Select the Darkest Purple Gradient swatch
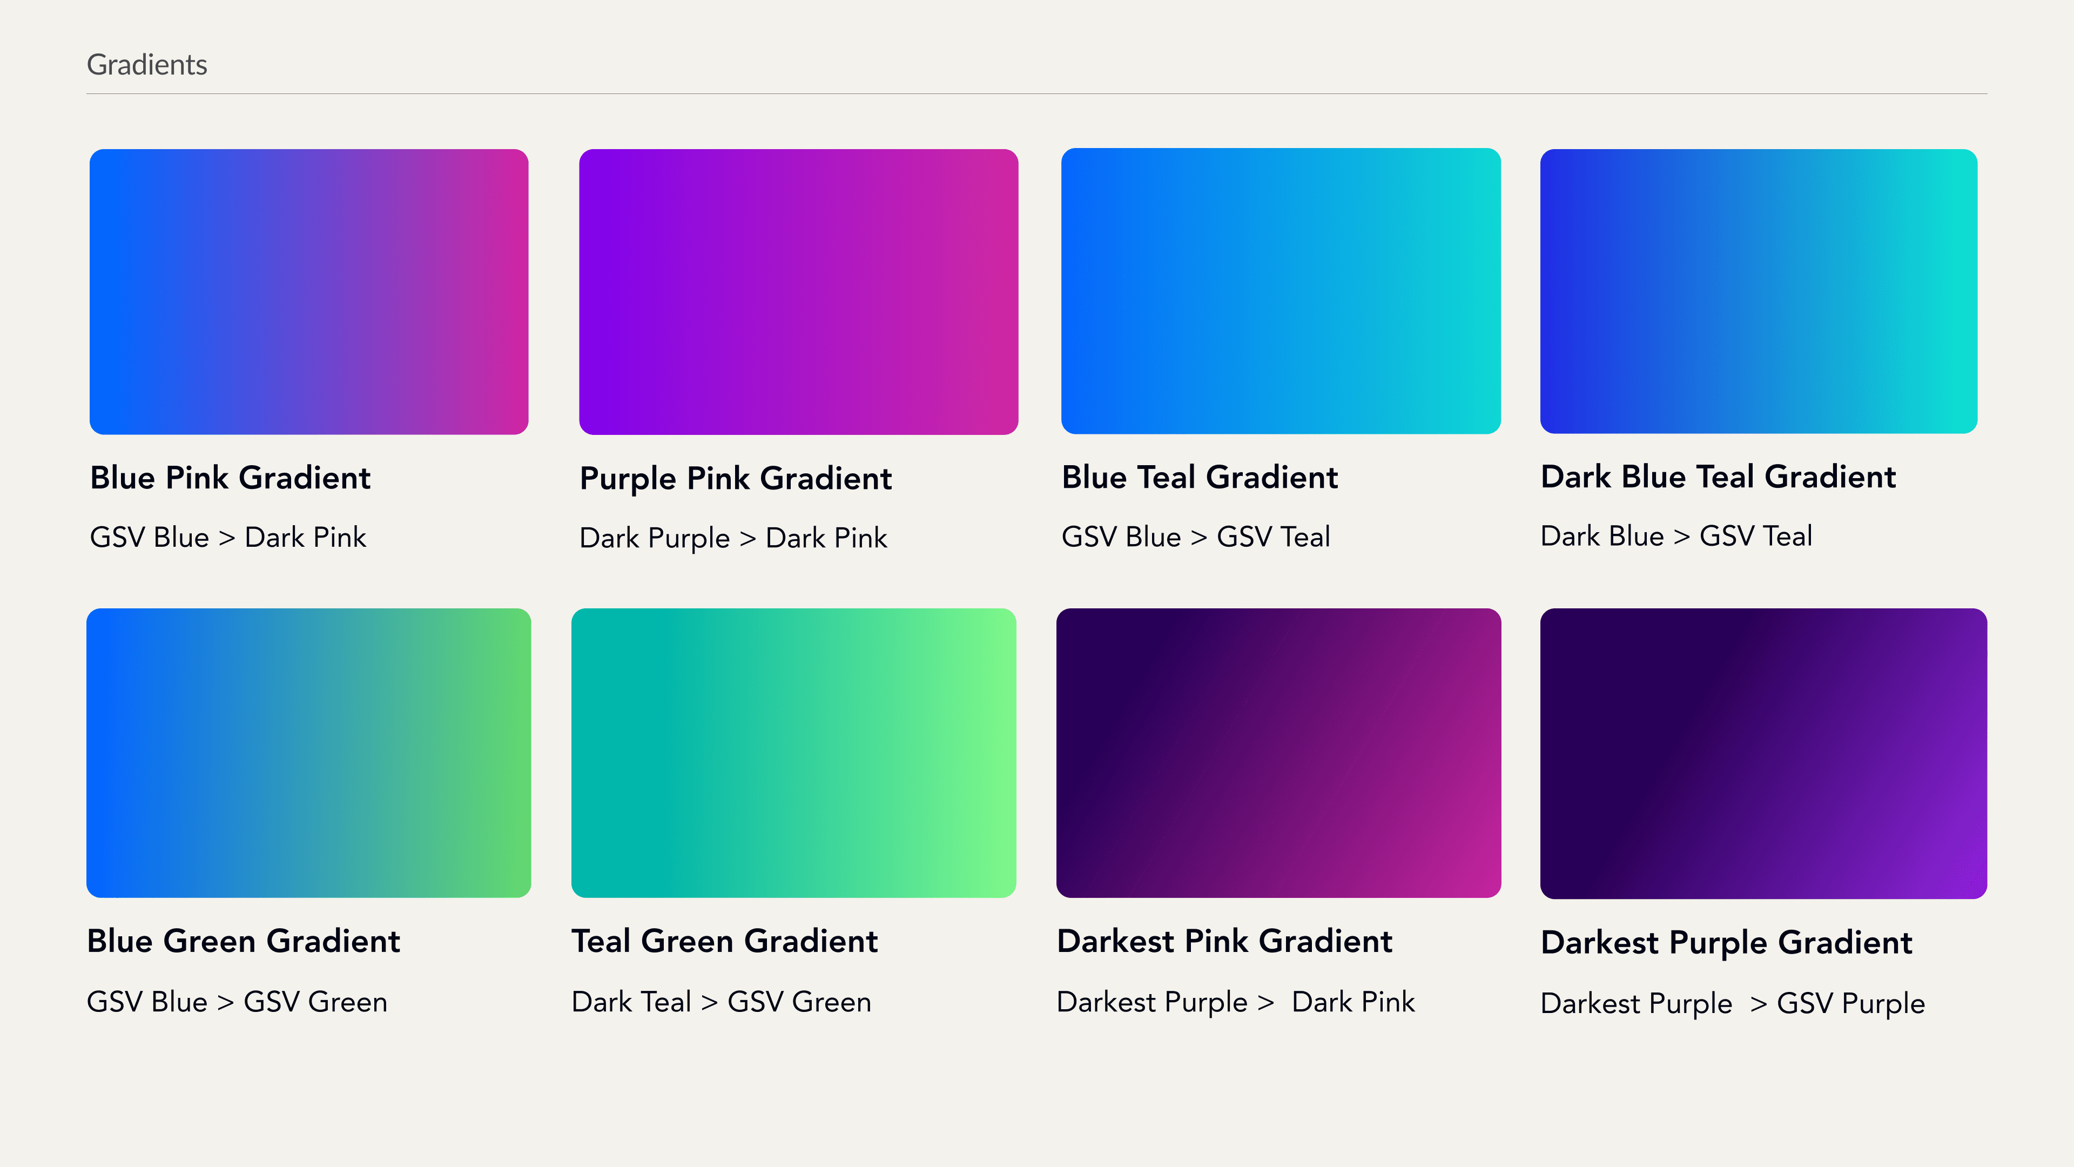 point(1763,753)
